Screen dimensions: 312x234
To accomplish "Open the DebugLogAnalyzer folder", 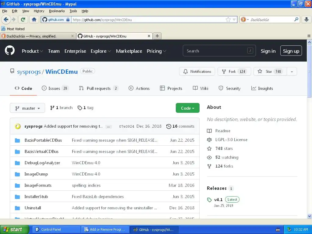I will [x=42, y=163].
